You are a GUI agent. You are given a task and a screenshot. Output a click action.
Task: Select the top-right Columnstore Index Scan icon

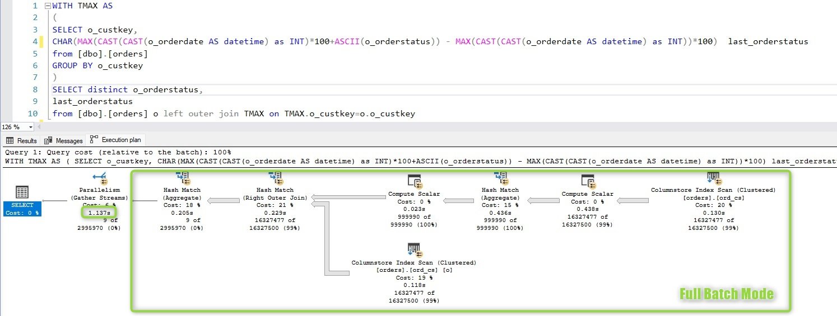(714, 178)
